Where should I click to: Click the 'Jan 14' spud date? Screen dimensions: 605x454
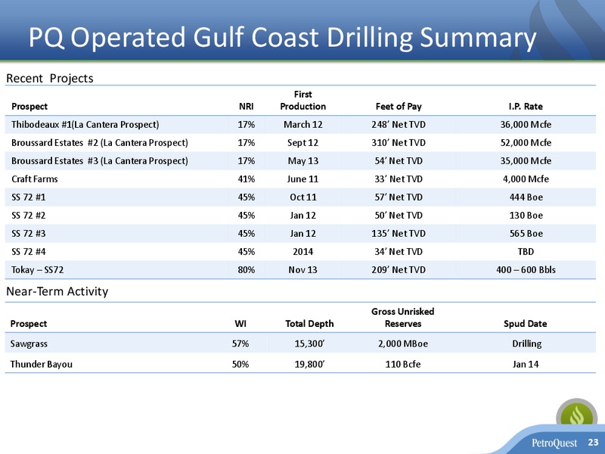525,364
